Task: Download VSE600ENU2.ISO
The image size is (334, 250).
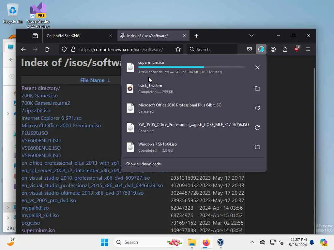Action: pyautogui.click(x=41, y=148)
